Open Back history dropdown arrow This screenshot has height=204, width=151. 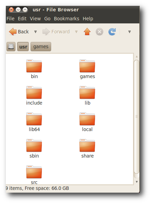pyautogui.click(x=35, y=32)
